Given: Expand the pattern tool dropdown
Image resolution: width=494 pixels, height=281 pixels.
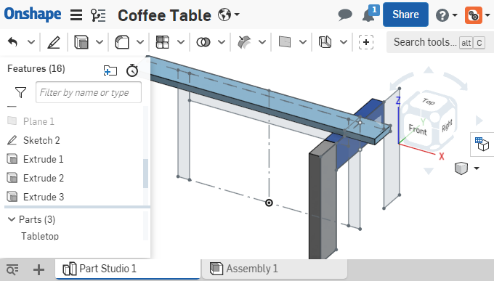Looking at the screenshot, I should [180, 42].
